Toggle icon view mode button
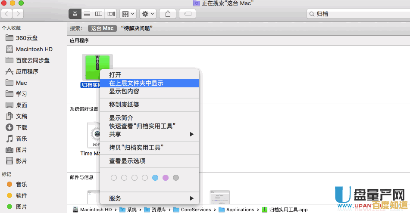410x213 pixels. click(75, 14)
